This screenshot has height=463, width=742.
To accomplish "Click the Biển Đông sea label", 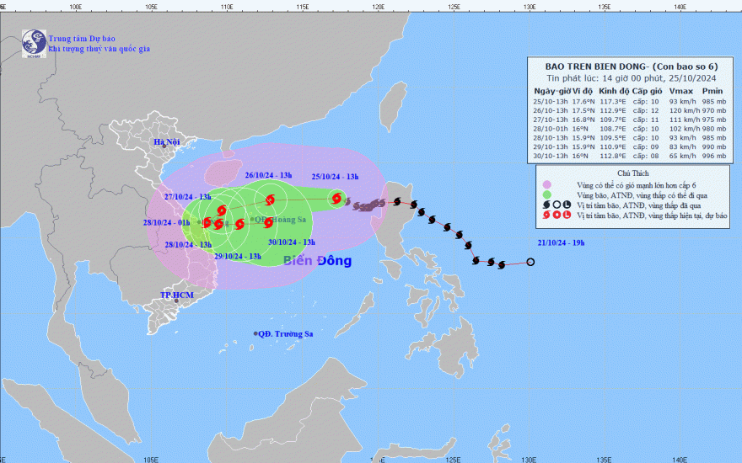I will coord(317,261).
